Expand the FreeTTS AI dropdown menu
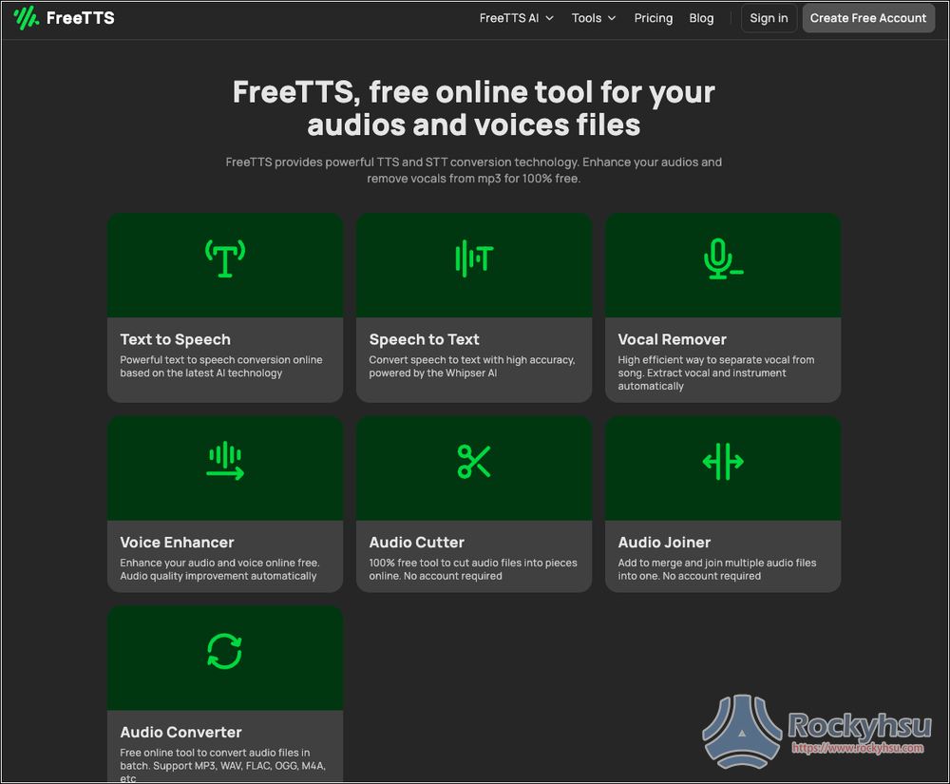This screenshot has width=950, height=784. pos(516,18)
